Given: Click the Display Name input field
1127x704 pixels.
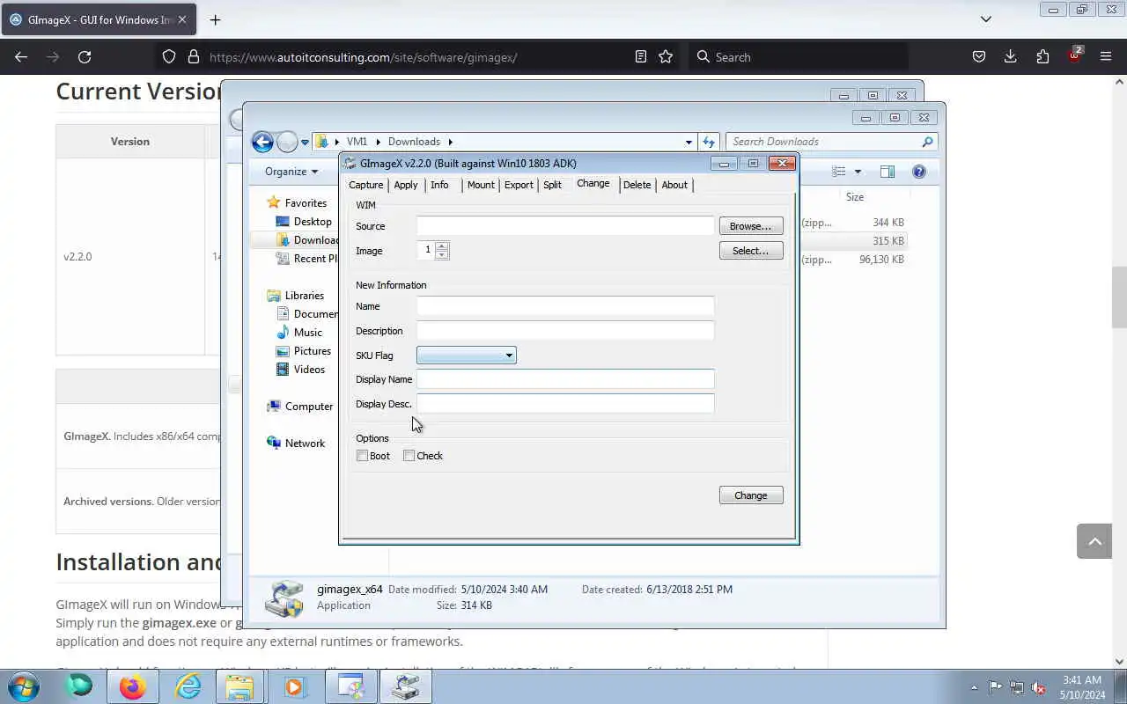Looking at the screenshot, I should click(565, 379).
